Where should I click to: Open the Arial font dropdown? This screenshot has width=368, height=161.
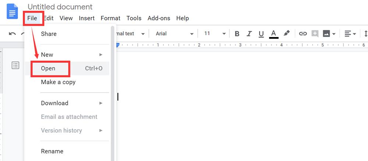(174, 34)
